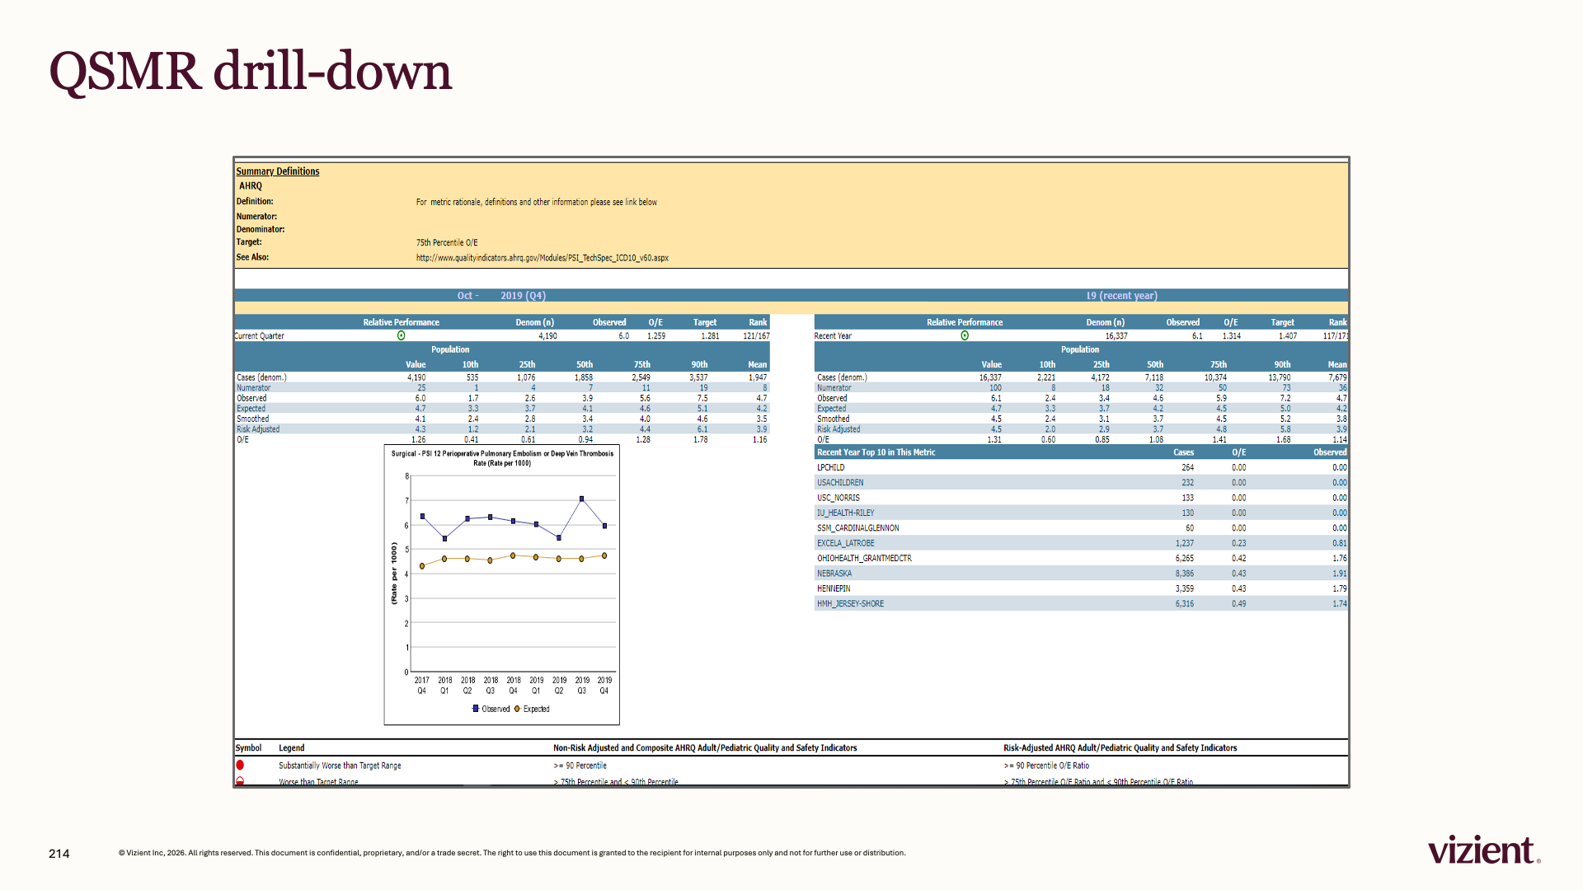The image size is (1583, 890).
Task: Select the SSM_CARDINALGLENNON hospital row
Action: pyautogui.click(x=1081, y=528)
